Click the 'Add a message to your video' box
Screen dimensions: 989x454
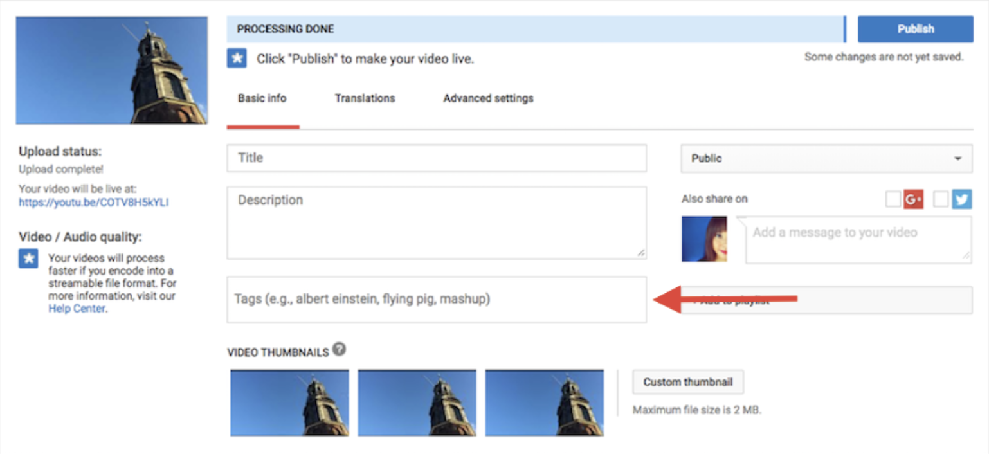click(858, 240)
